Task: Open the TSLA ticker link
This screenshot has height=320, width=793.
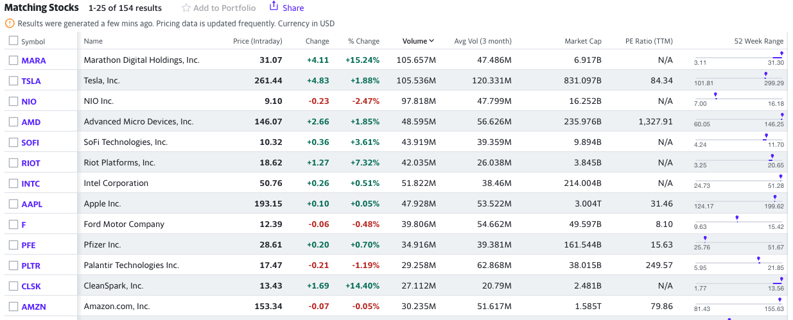Action: pos(31,81)
